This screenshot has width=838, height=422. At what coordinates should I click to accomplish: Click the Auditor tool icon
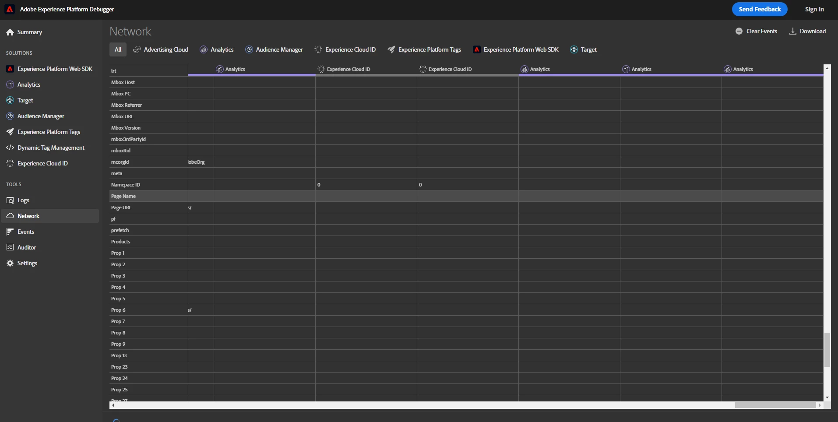pos(10,248)
